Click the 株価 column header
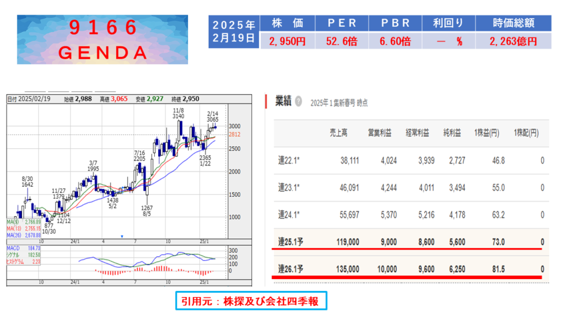 pos(288,23)
